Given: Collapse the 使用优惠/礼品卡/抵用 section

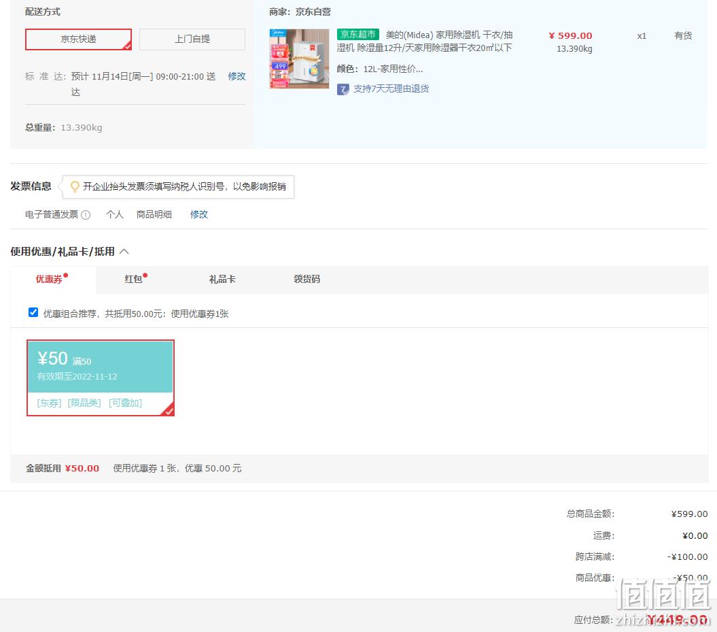Looking at the screenshot, I should point(124,252).
